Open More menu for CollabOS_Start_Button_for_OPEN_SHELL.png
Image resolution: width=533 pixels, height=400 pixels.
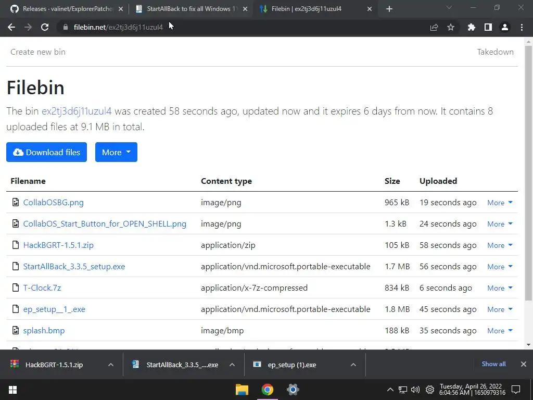(500, 224)
